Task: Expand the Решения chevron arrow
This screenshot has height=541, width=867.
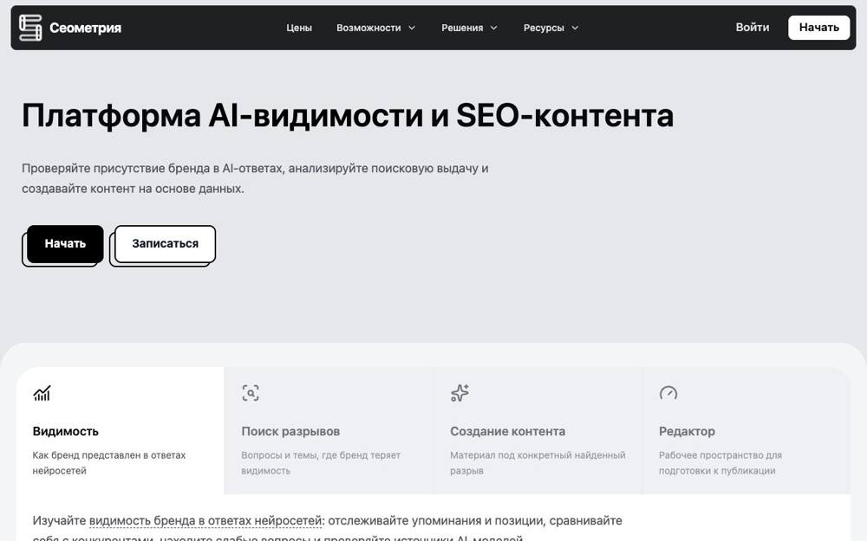Action: [494, 28]
